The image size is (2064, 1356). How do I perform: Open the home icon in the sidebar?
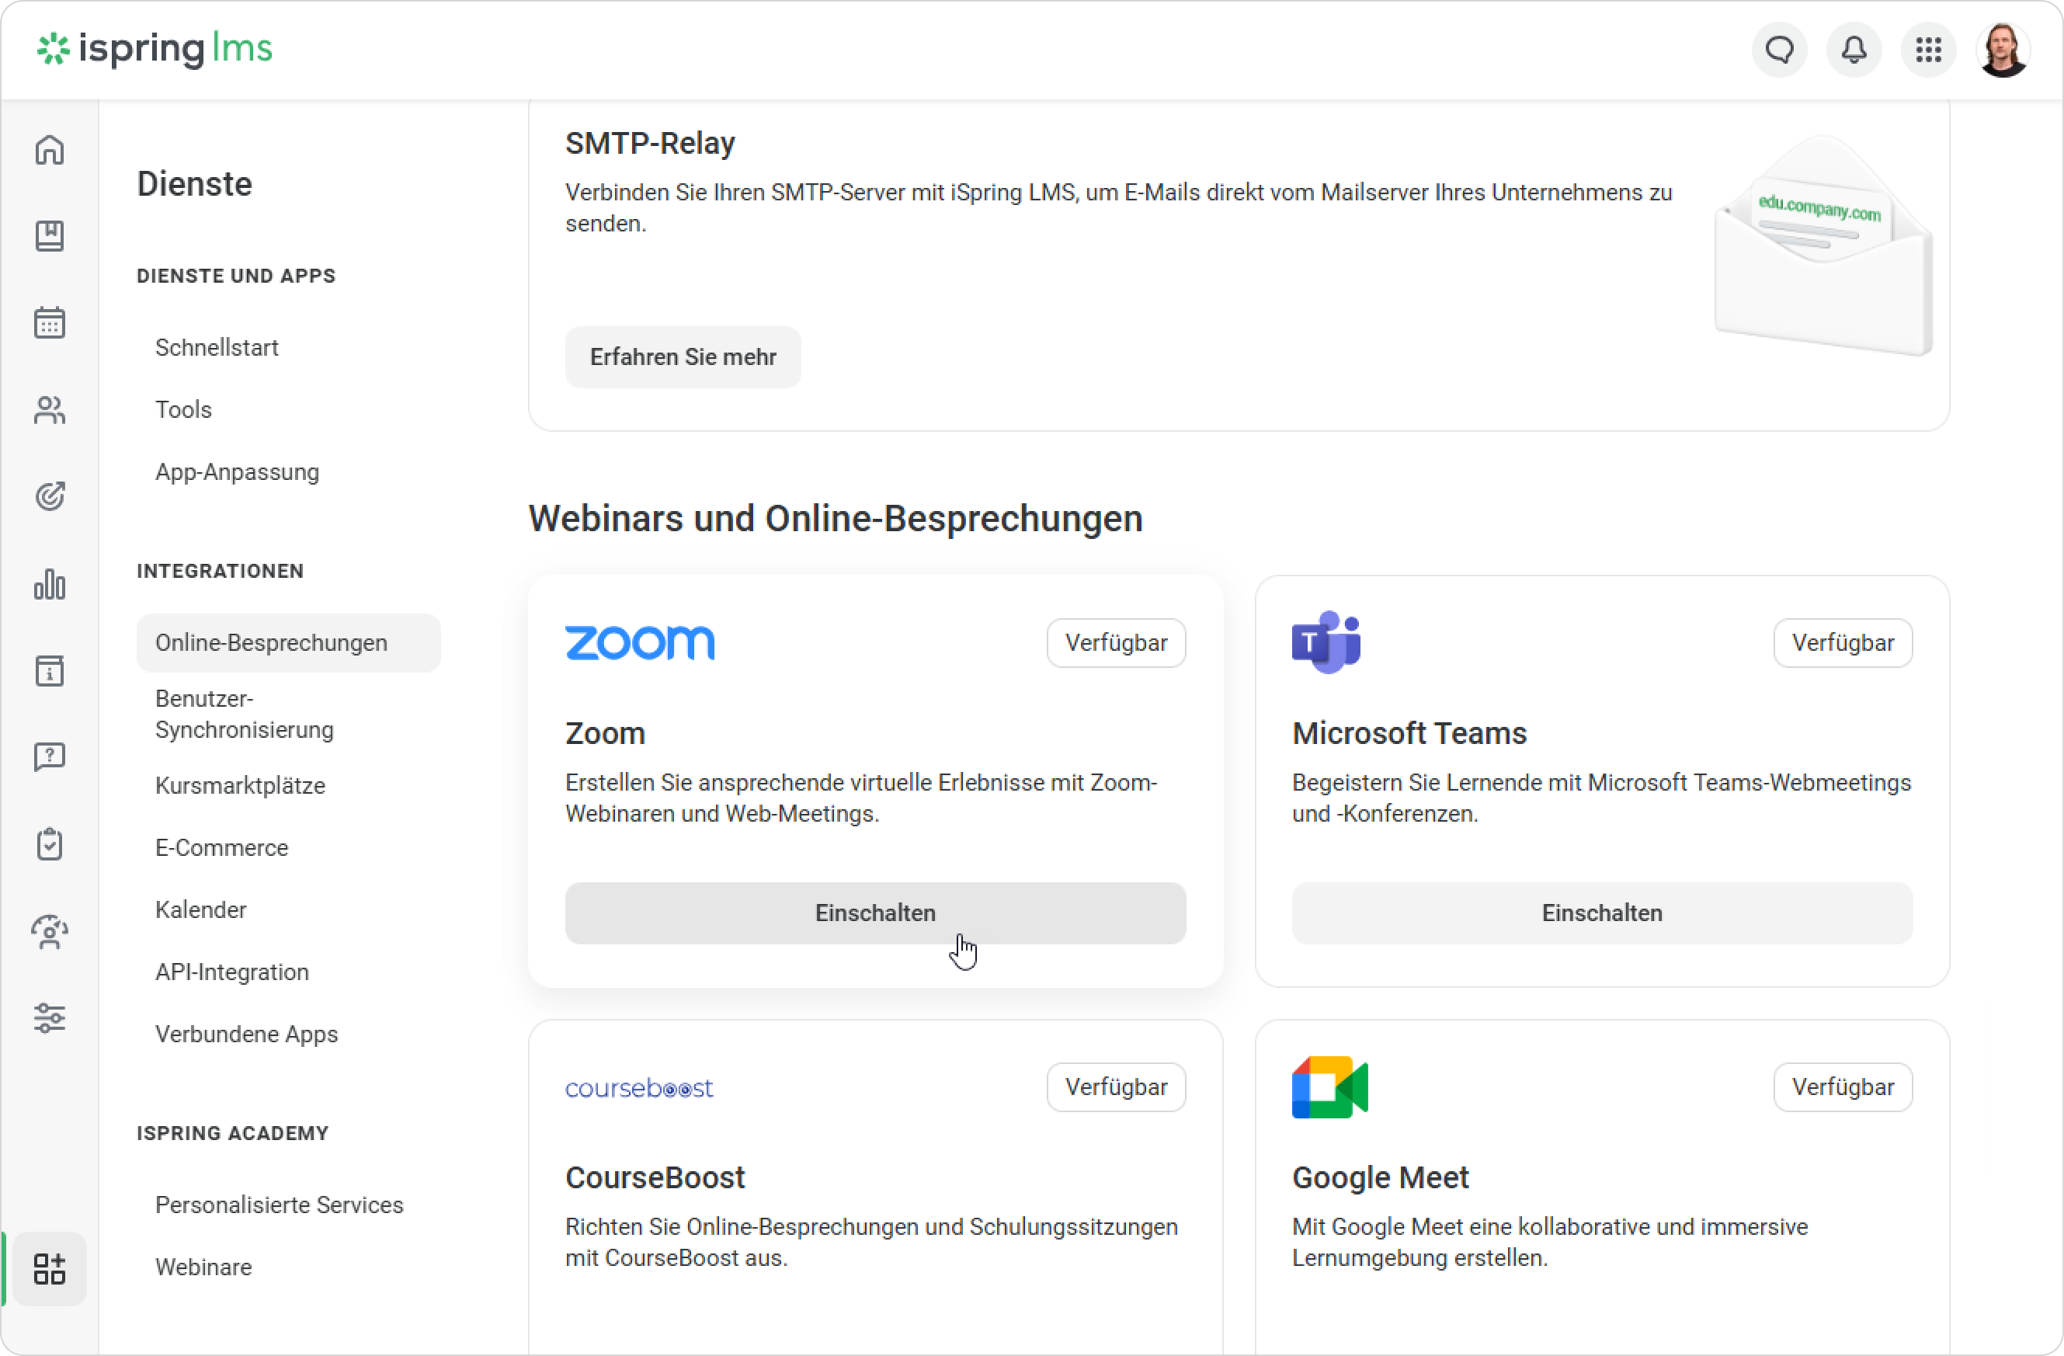(x=50, y=149)
